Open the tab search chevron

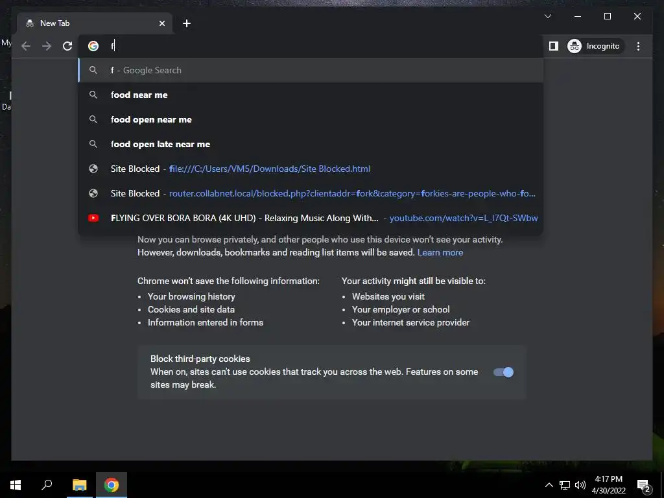coord(547,16)
